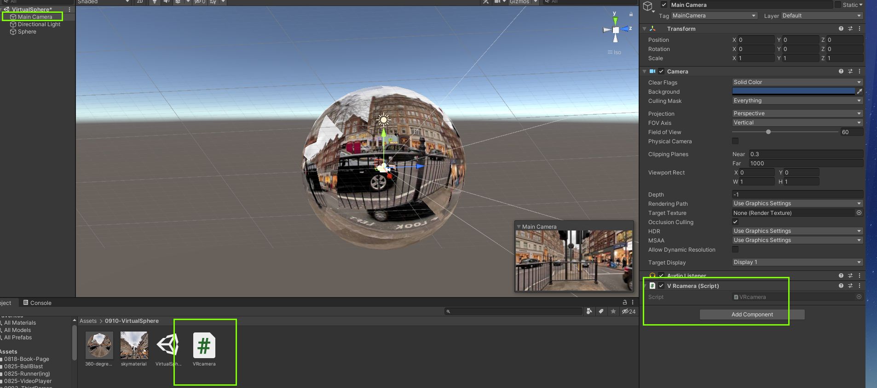The width and height of the screenshot is (877, 388).
Task: Collapse the Transform component foldout
Action: pos(645,28)
